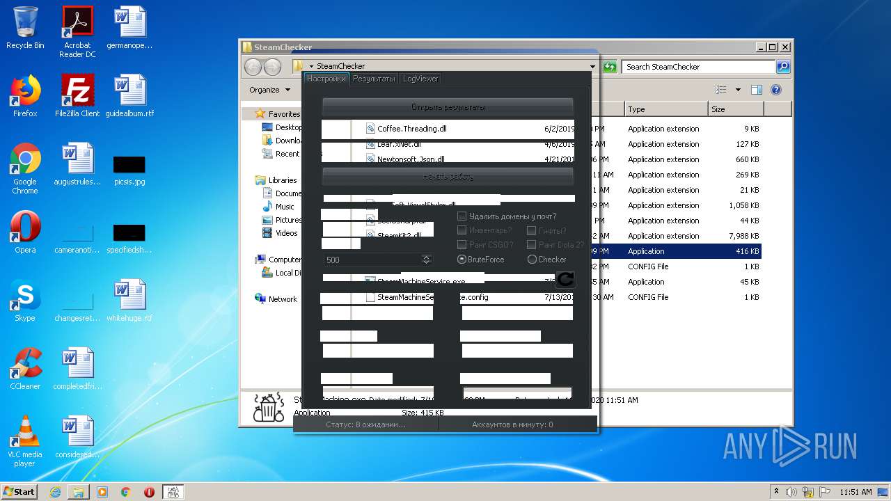Image resolution: width=891 pixels, height=501 pixels.
Task: Select the Google Chrome desktop shortcut
Action: [x=25, y=168]
